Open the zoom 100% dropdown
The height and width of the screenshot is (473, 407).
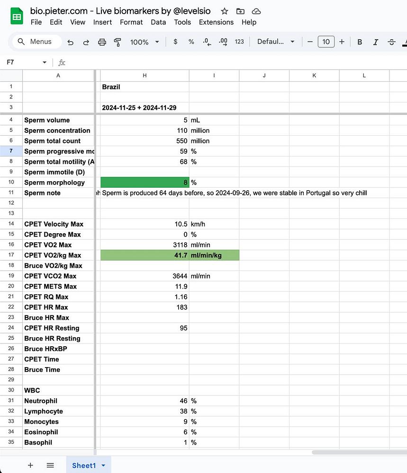[145, 42]
